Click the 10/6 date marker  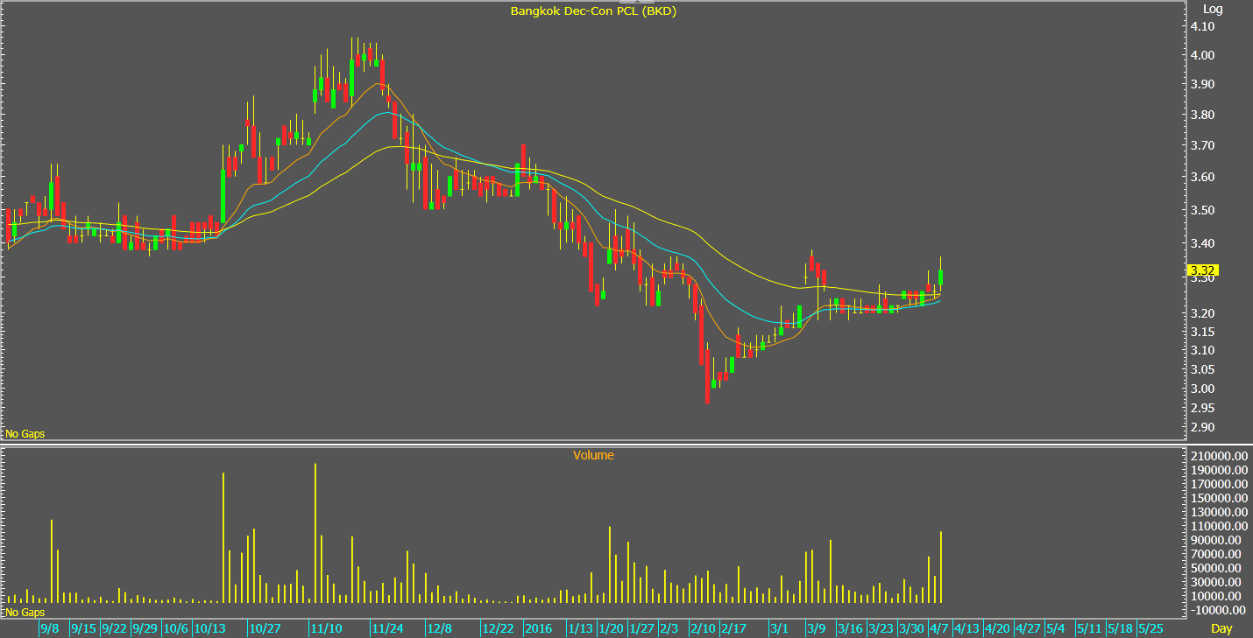(x=175, y=628)
